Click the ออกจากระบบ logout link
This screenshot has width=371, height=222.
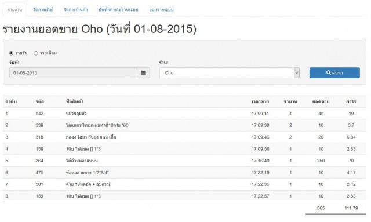[161, 10]
